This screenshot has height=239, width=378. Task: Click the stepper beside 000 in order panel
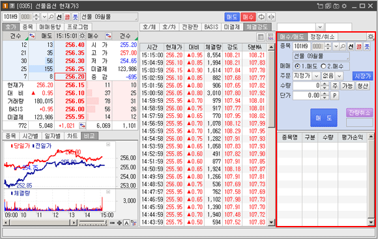coord(328,46)
